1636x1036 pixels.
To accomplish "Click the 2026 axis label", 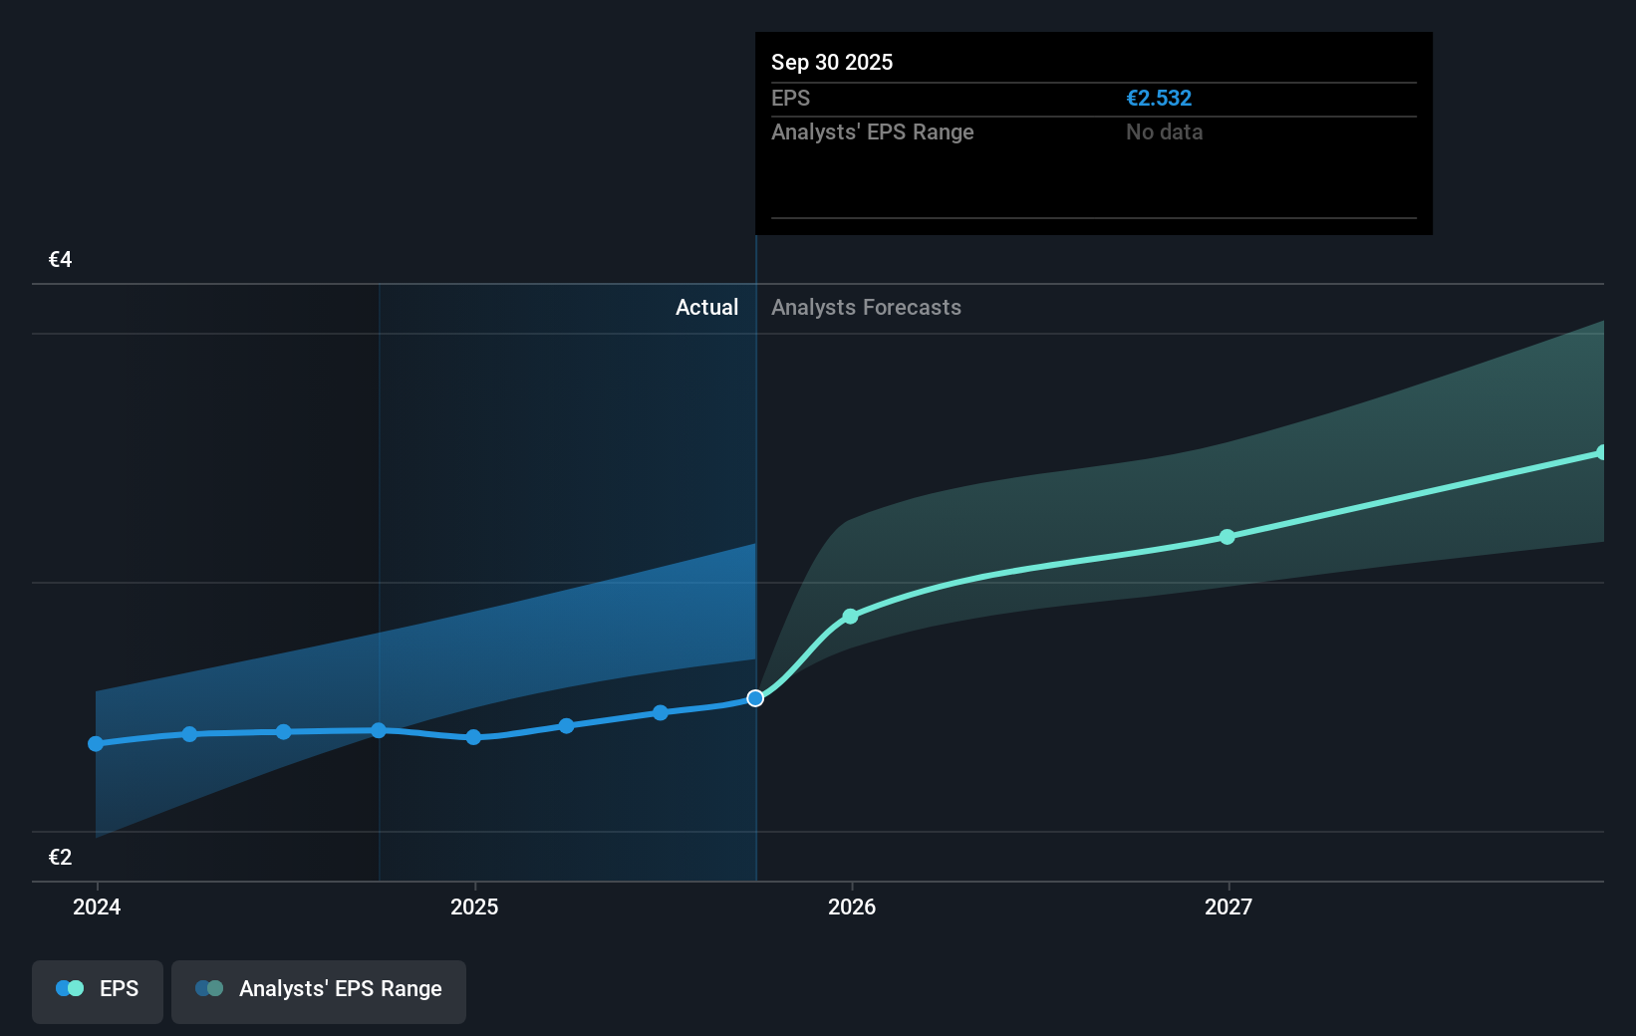I will (x=850, y=906).
